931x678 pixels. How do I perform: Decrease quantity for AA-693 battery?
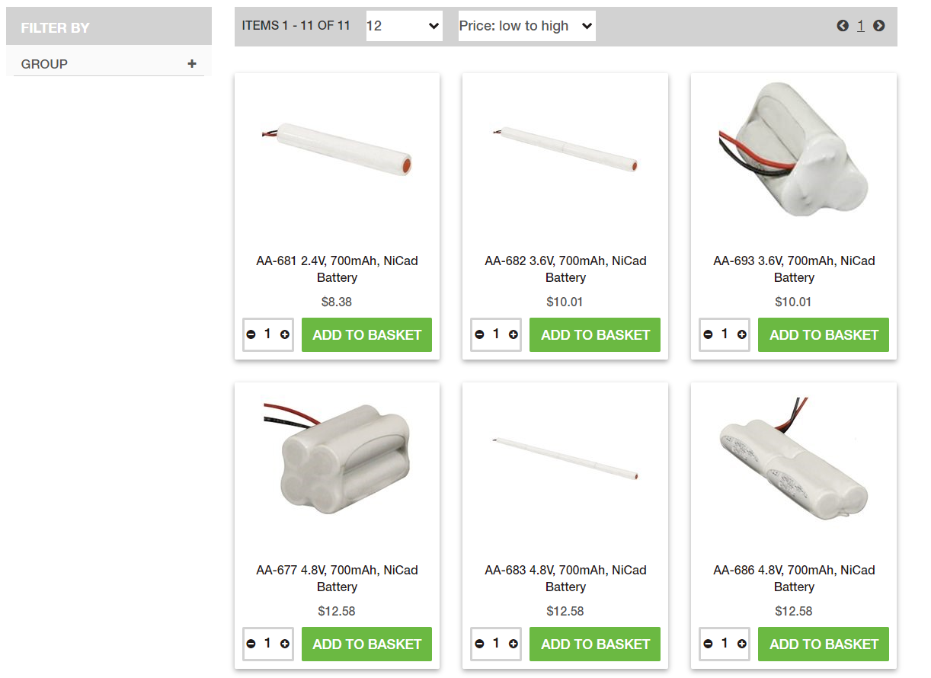[708, 334]
